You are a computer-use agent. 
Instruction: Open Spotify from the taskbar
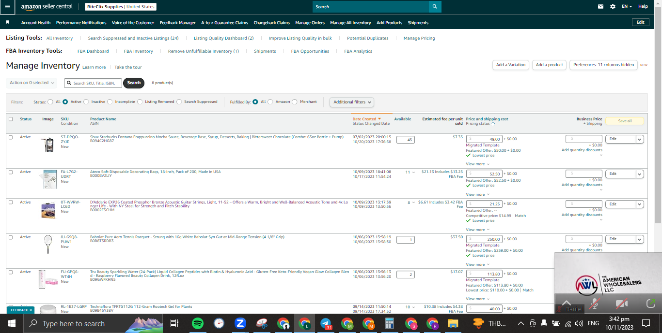197,323
